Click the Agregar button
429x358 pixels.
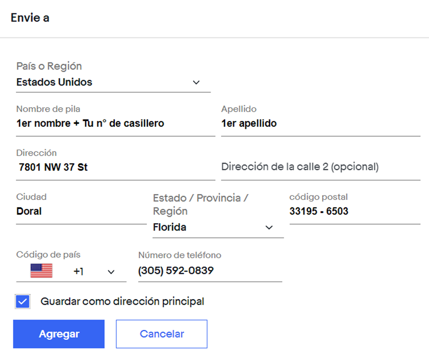click(59, 334)
